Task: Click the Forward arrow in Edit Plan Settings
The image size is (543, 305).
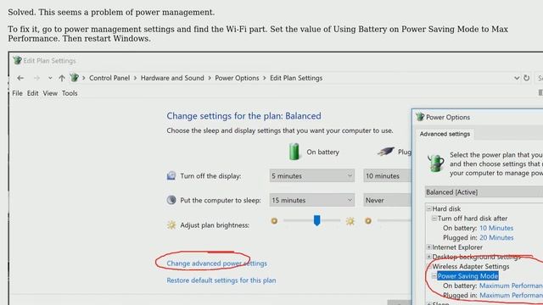Action: point(36,78)
